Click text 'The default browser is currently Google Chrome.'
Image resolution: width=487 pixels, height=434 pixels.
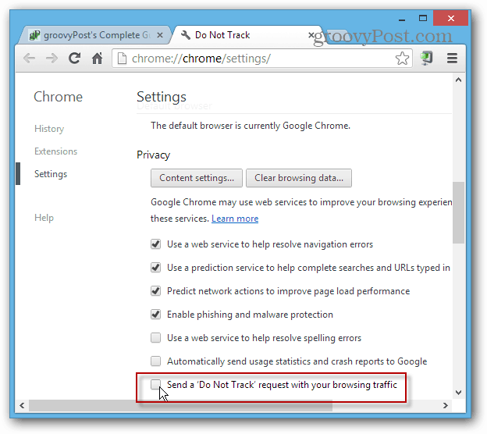click(251, 126)
